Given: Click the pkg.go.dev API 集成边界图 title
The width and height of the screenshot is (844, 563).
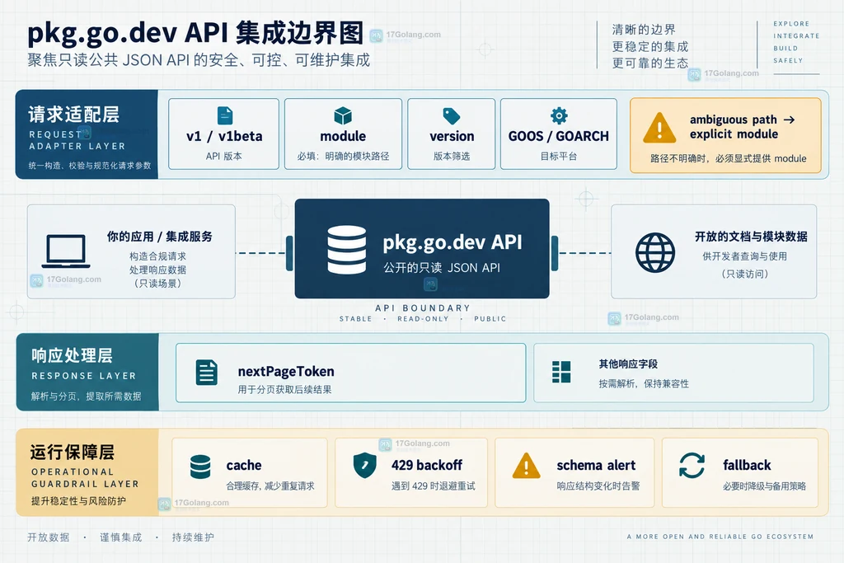Looking at the screenshot, I should coord(196,33).
